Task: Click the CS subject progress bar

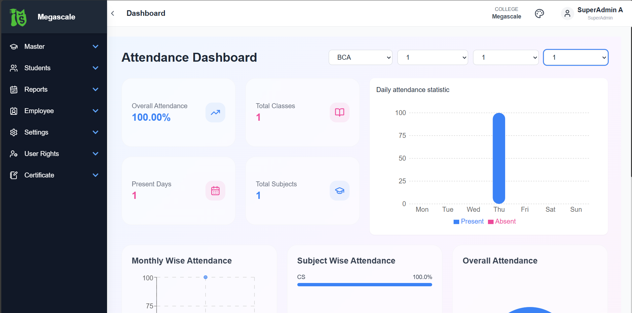Action: [x=365, y=285]
